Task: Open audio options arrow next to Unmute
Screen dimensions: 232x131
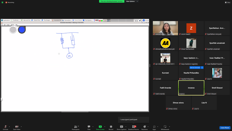Action: (9, 127)
